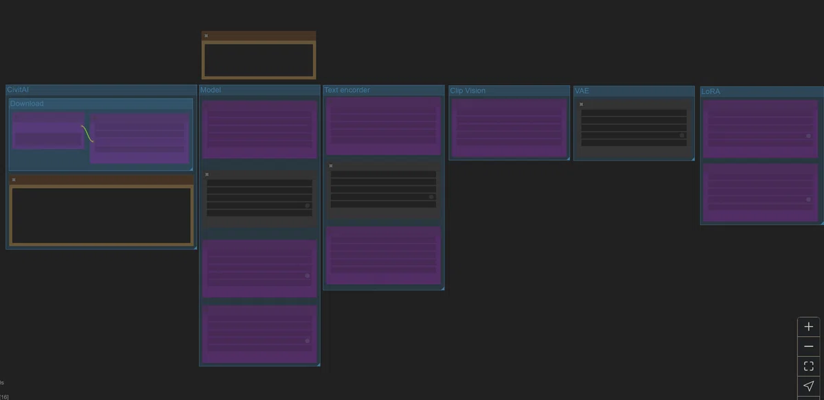
Task: Select the CivitAI group title
Action: tap(18, 90)
